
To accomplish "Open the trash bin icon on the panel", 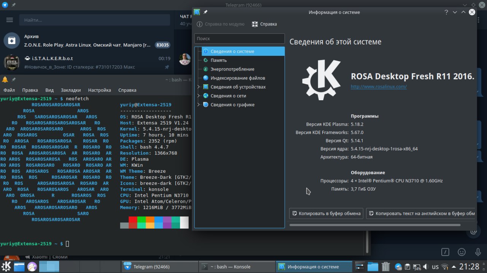I will click(385, 267).
